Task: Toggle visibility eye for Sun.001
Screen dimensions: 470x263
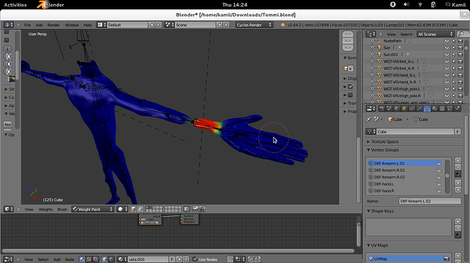Action: point(447,54)
